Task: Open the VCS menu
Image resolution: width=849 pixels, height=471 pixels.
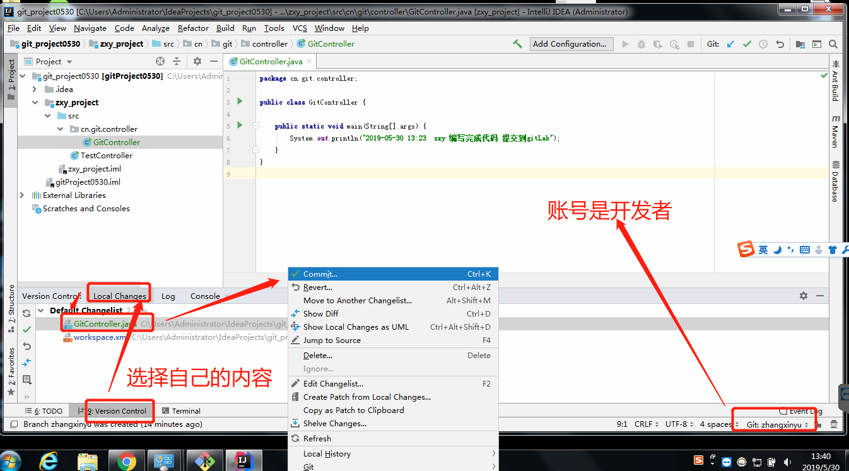Action: click(300, 28)
